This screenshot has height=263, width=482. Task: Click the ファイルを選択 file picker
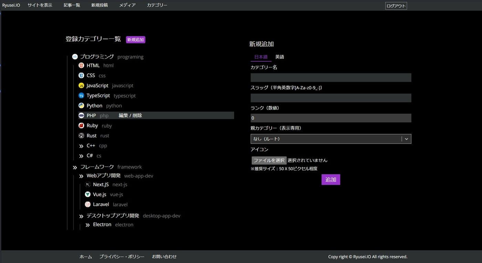[269, 160]
